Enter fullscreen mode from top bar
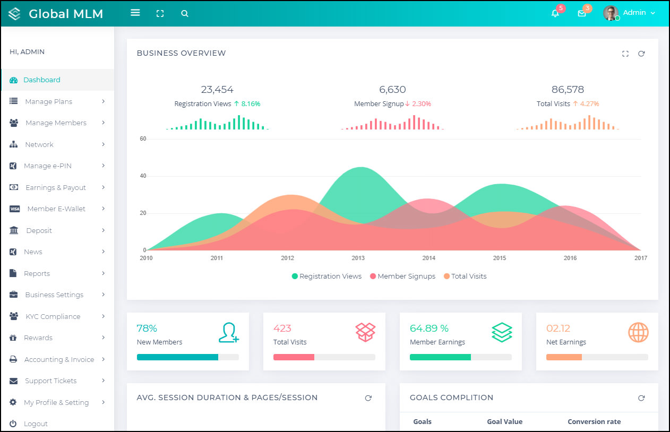The height and width of the screenshot is (432, 670). click(160, 14)
